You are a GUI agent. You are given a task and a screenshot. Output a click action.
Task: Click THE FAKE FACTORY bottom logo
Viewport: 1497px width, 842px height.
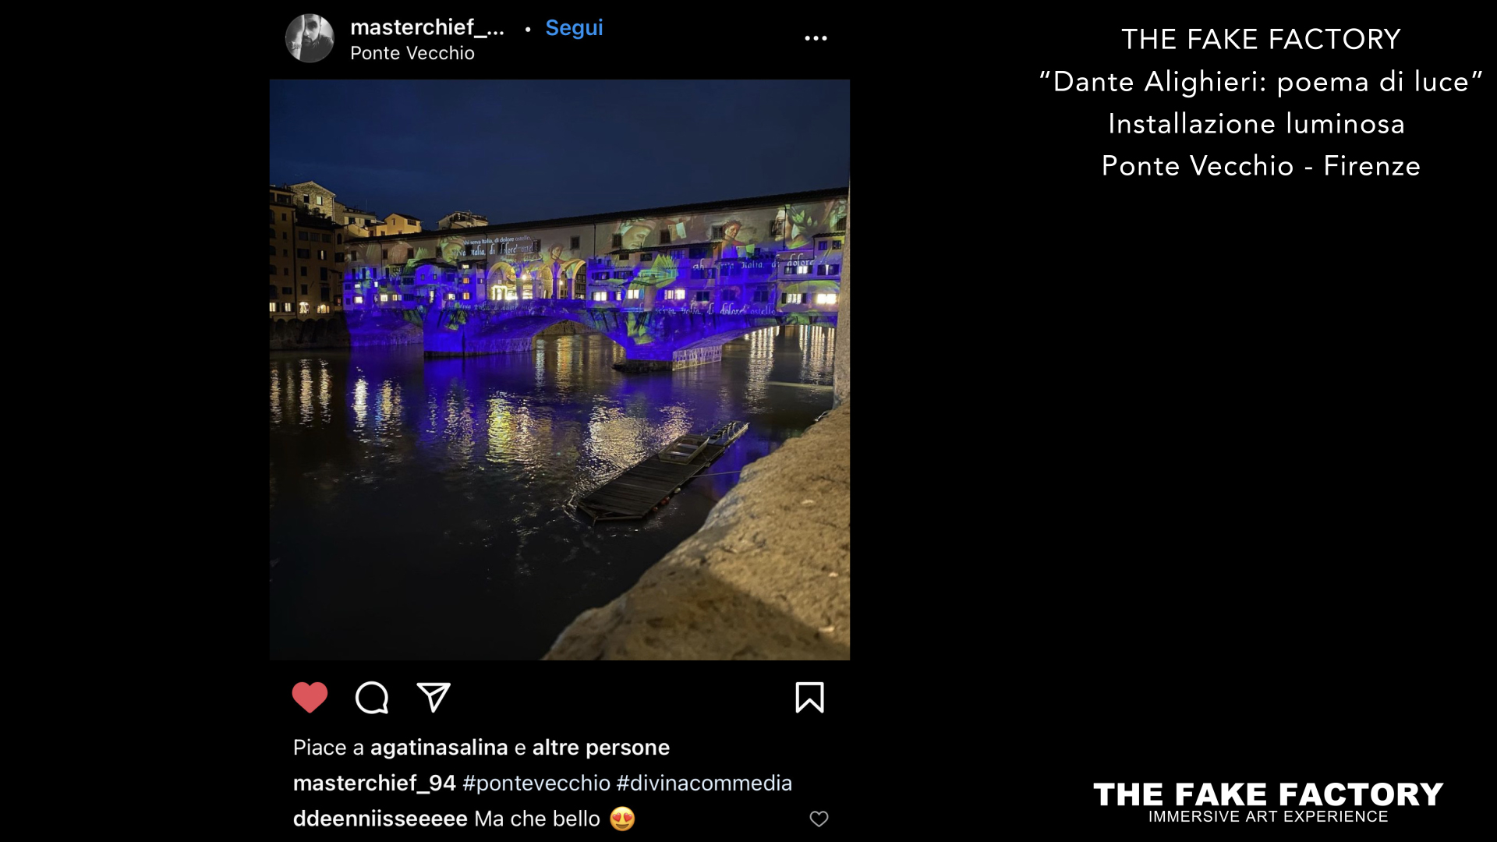coord(1268,802)
